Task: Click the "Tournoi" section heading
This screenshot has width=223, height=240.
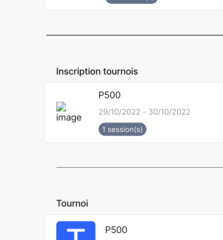Action: click(72, 203)
